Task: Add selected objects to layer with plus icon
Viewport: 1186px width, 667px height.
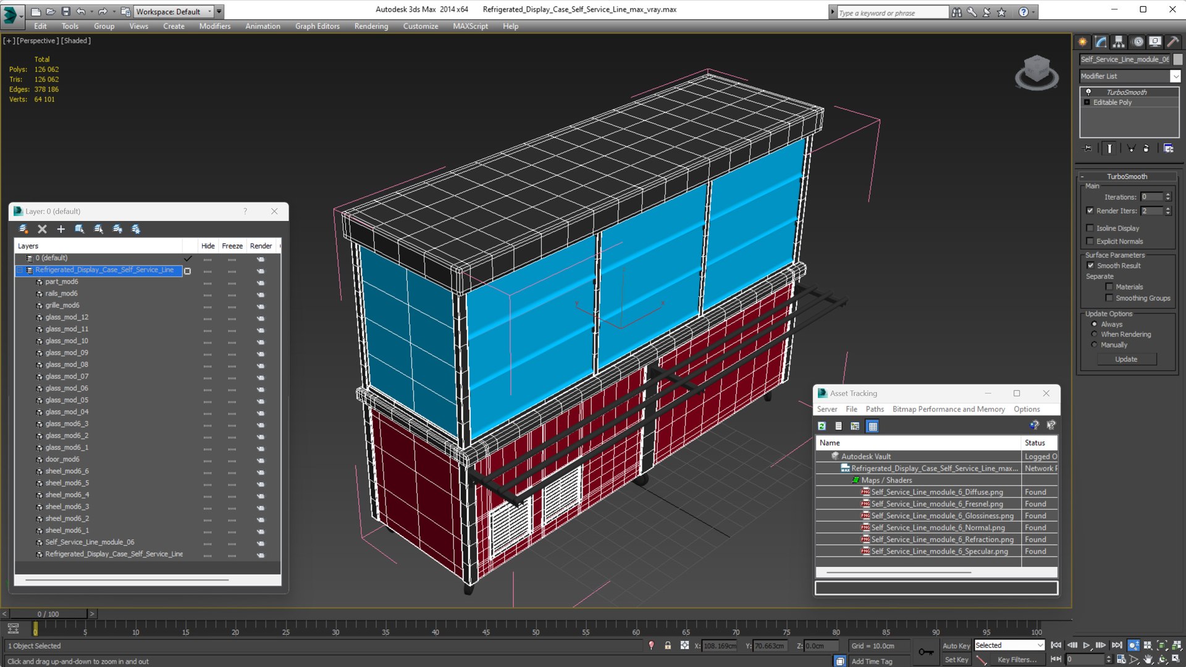Action: click(x=61, y=229)
